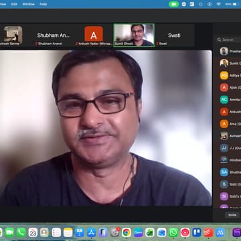Screen dimensions: 241x241
Task: Select the orange A avatar for Anuj
Action: 224,124
